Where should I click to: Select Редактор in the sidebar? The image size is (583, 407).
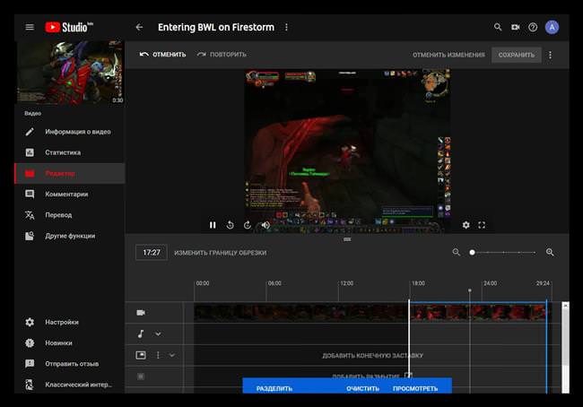[70, 173]
